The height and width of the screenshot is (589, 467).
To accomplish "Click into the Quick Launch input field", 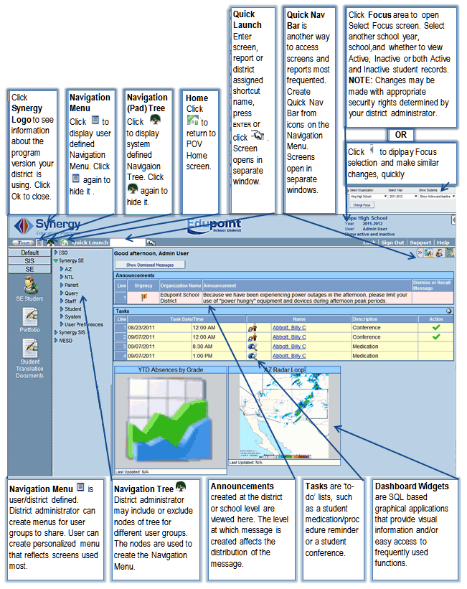I will click(128, 242).
